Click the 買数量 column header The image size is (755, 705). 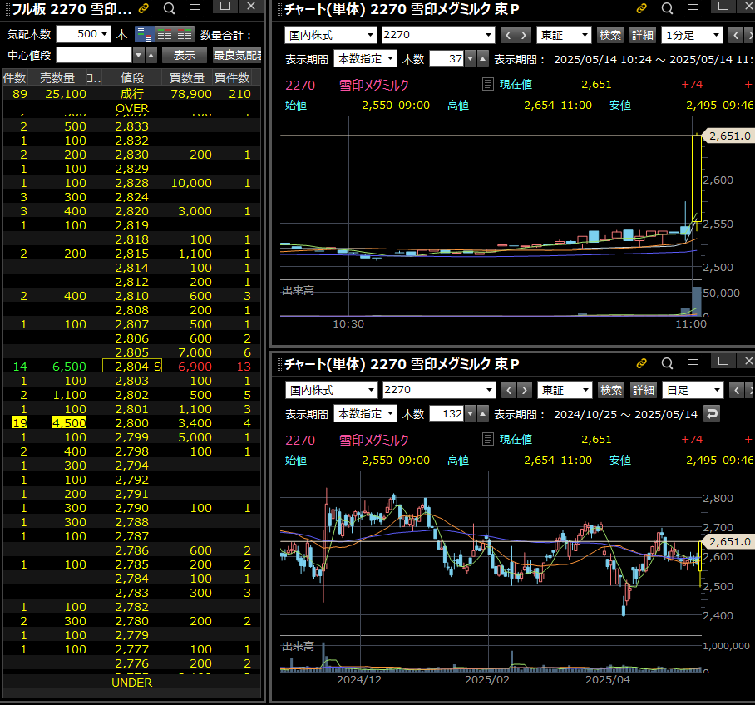pos(187,78)
